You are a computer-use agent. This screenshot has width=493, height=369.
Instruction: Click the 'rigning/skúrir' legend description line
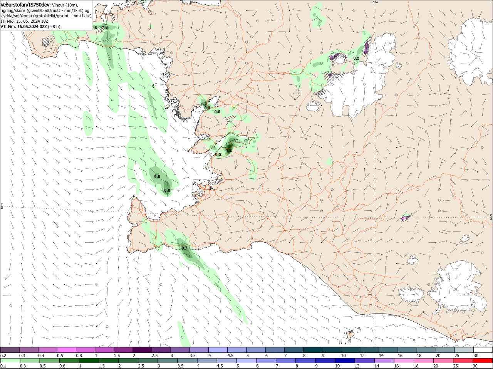point(45,10)
